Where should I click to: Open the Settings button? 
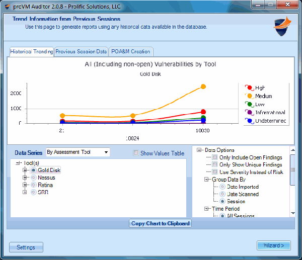click(26, 247)
